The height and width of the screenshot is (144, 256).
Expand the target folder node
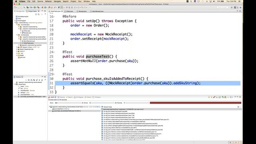[x=17, y=55]
